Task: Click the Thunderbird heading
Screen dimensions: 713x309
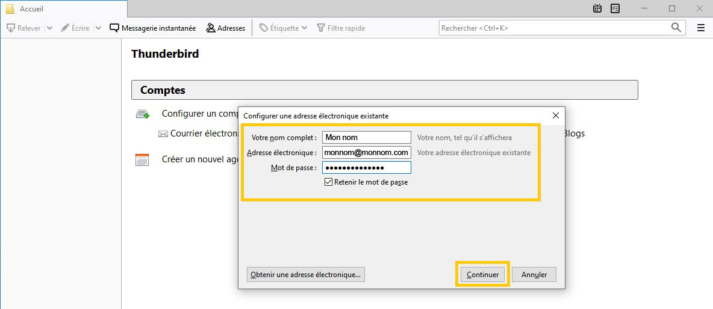Action: coord(165,54)
